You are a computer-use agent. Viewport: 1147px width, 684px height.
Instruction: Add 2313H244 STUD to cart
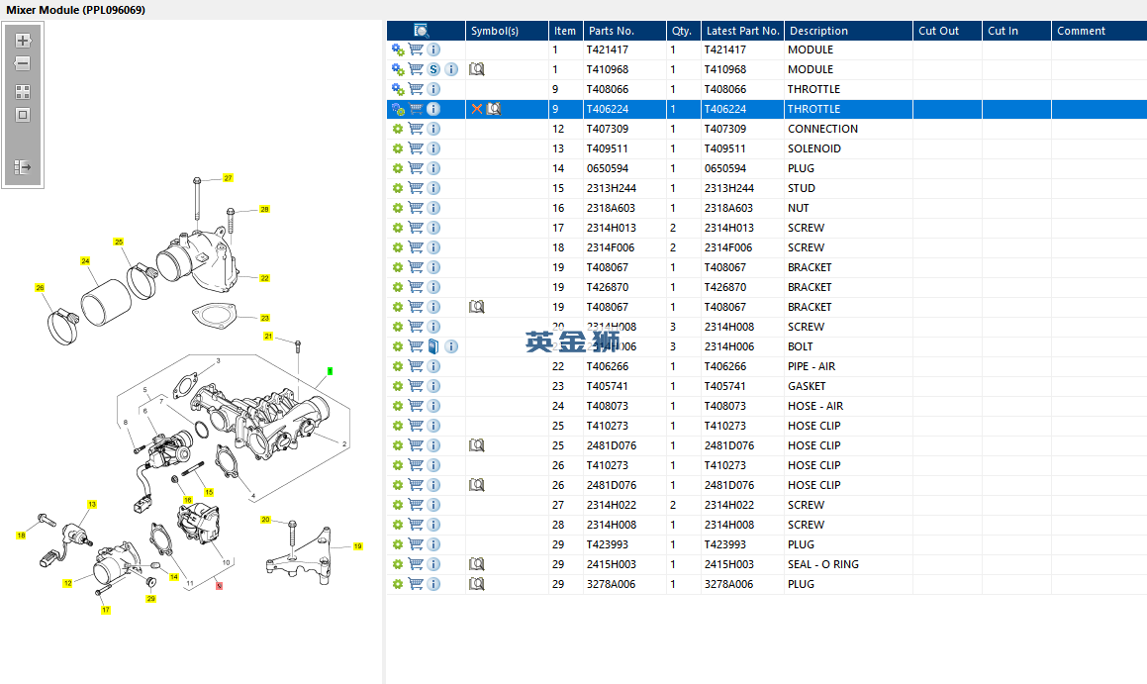pyautogui.click(x=416, y=188)
